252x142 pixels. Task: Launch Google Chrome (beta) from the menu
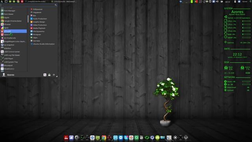coord(14,21)
